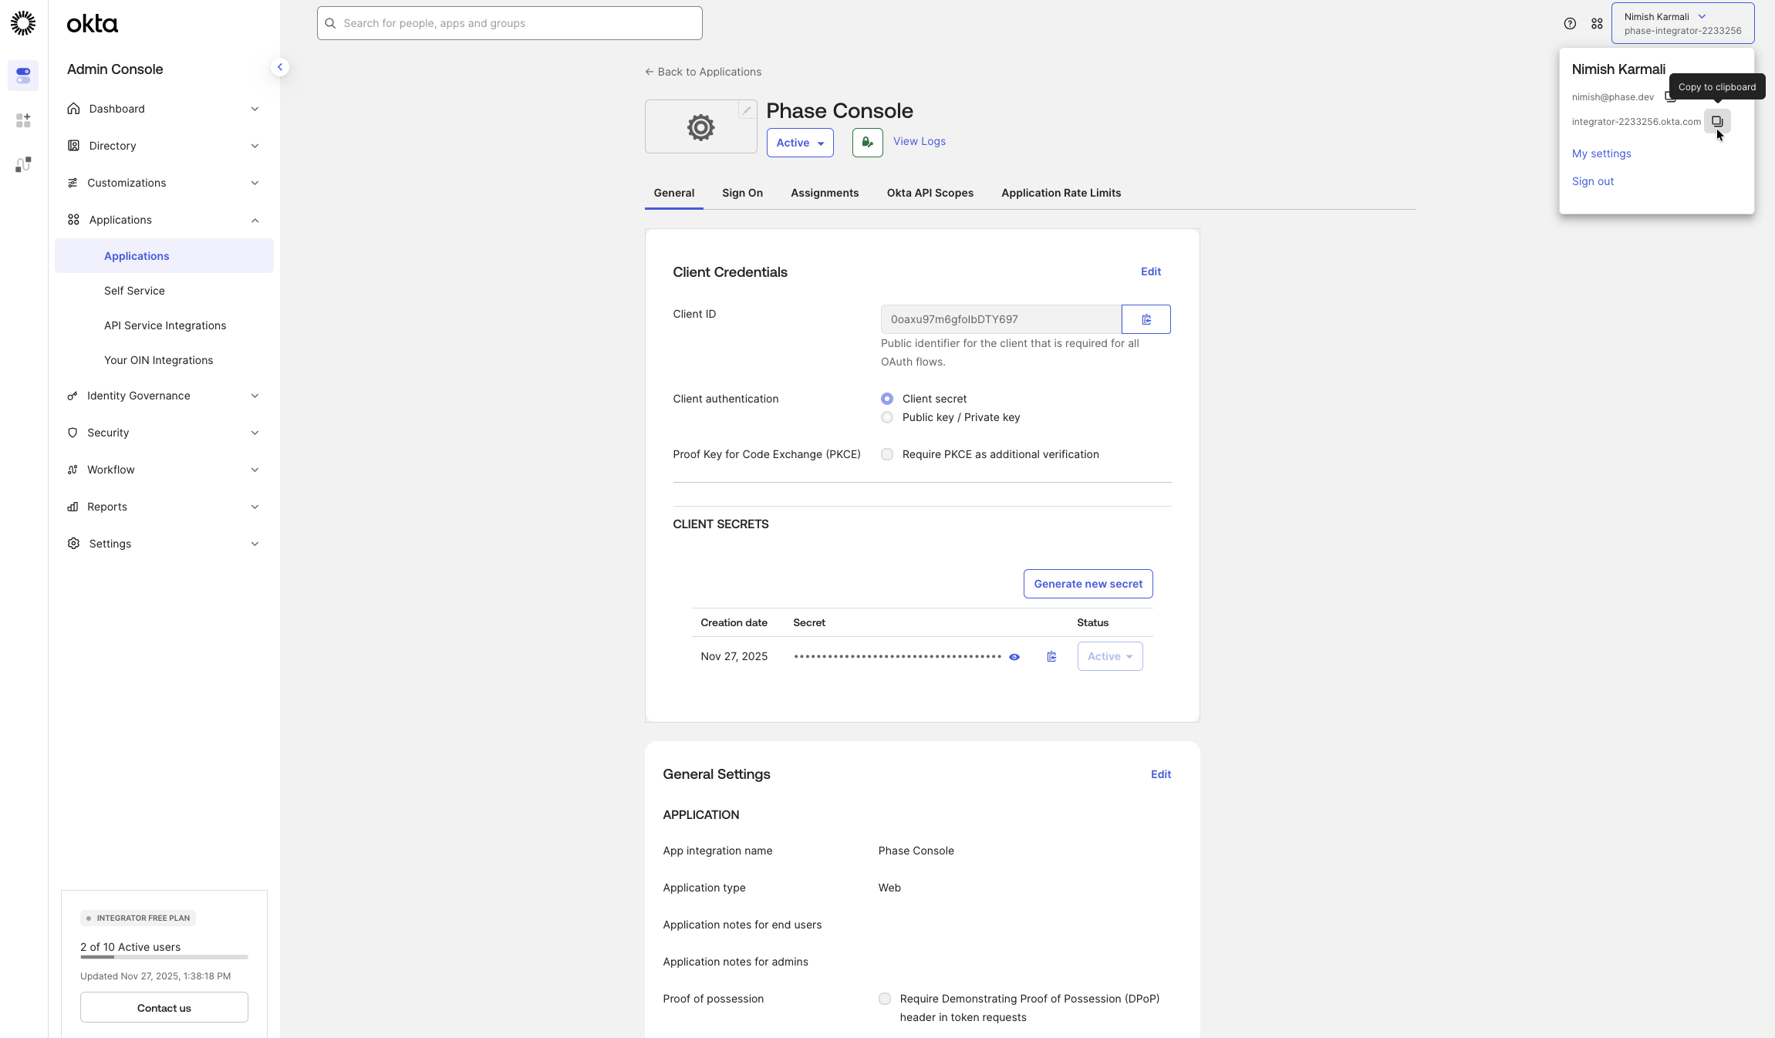
Task: Click the Dashboard home icon
Action: tap(73, 109)
